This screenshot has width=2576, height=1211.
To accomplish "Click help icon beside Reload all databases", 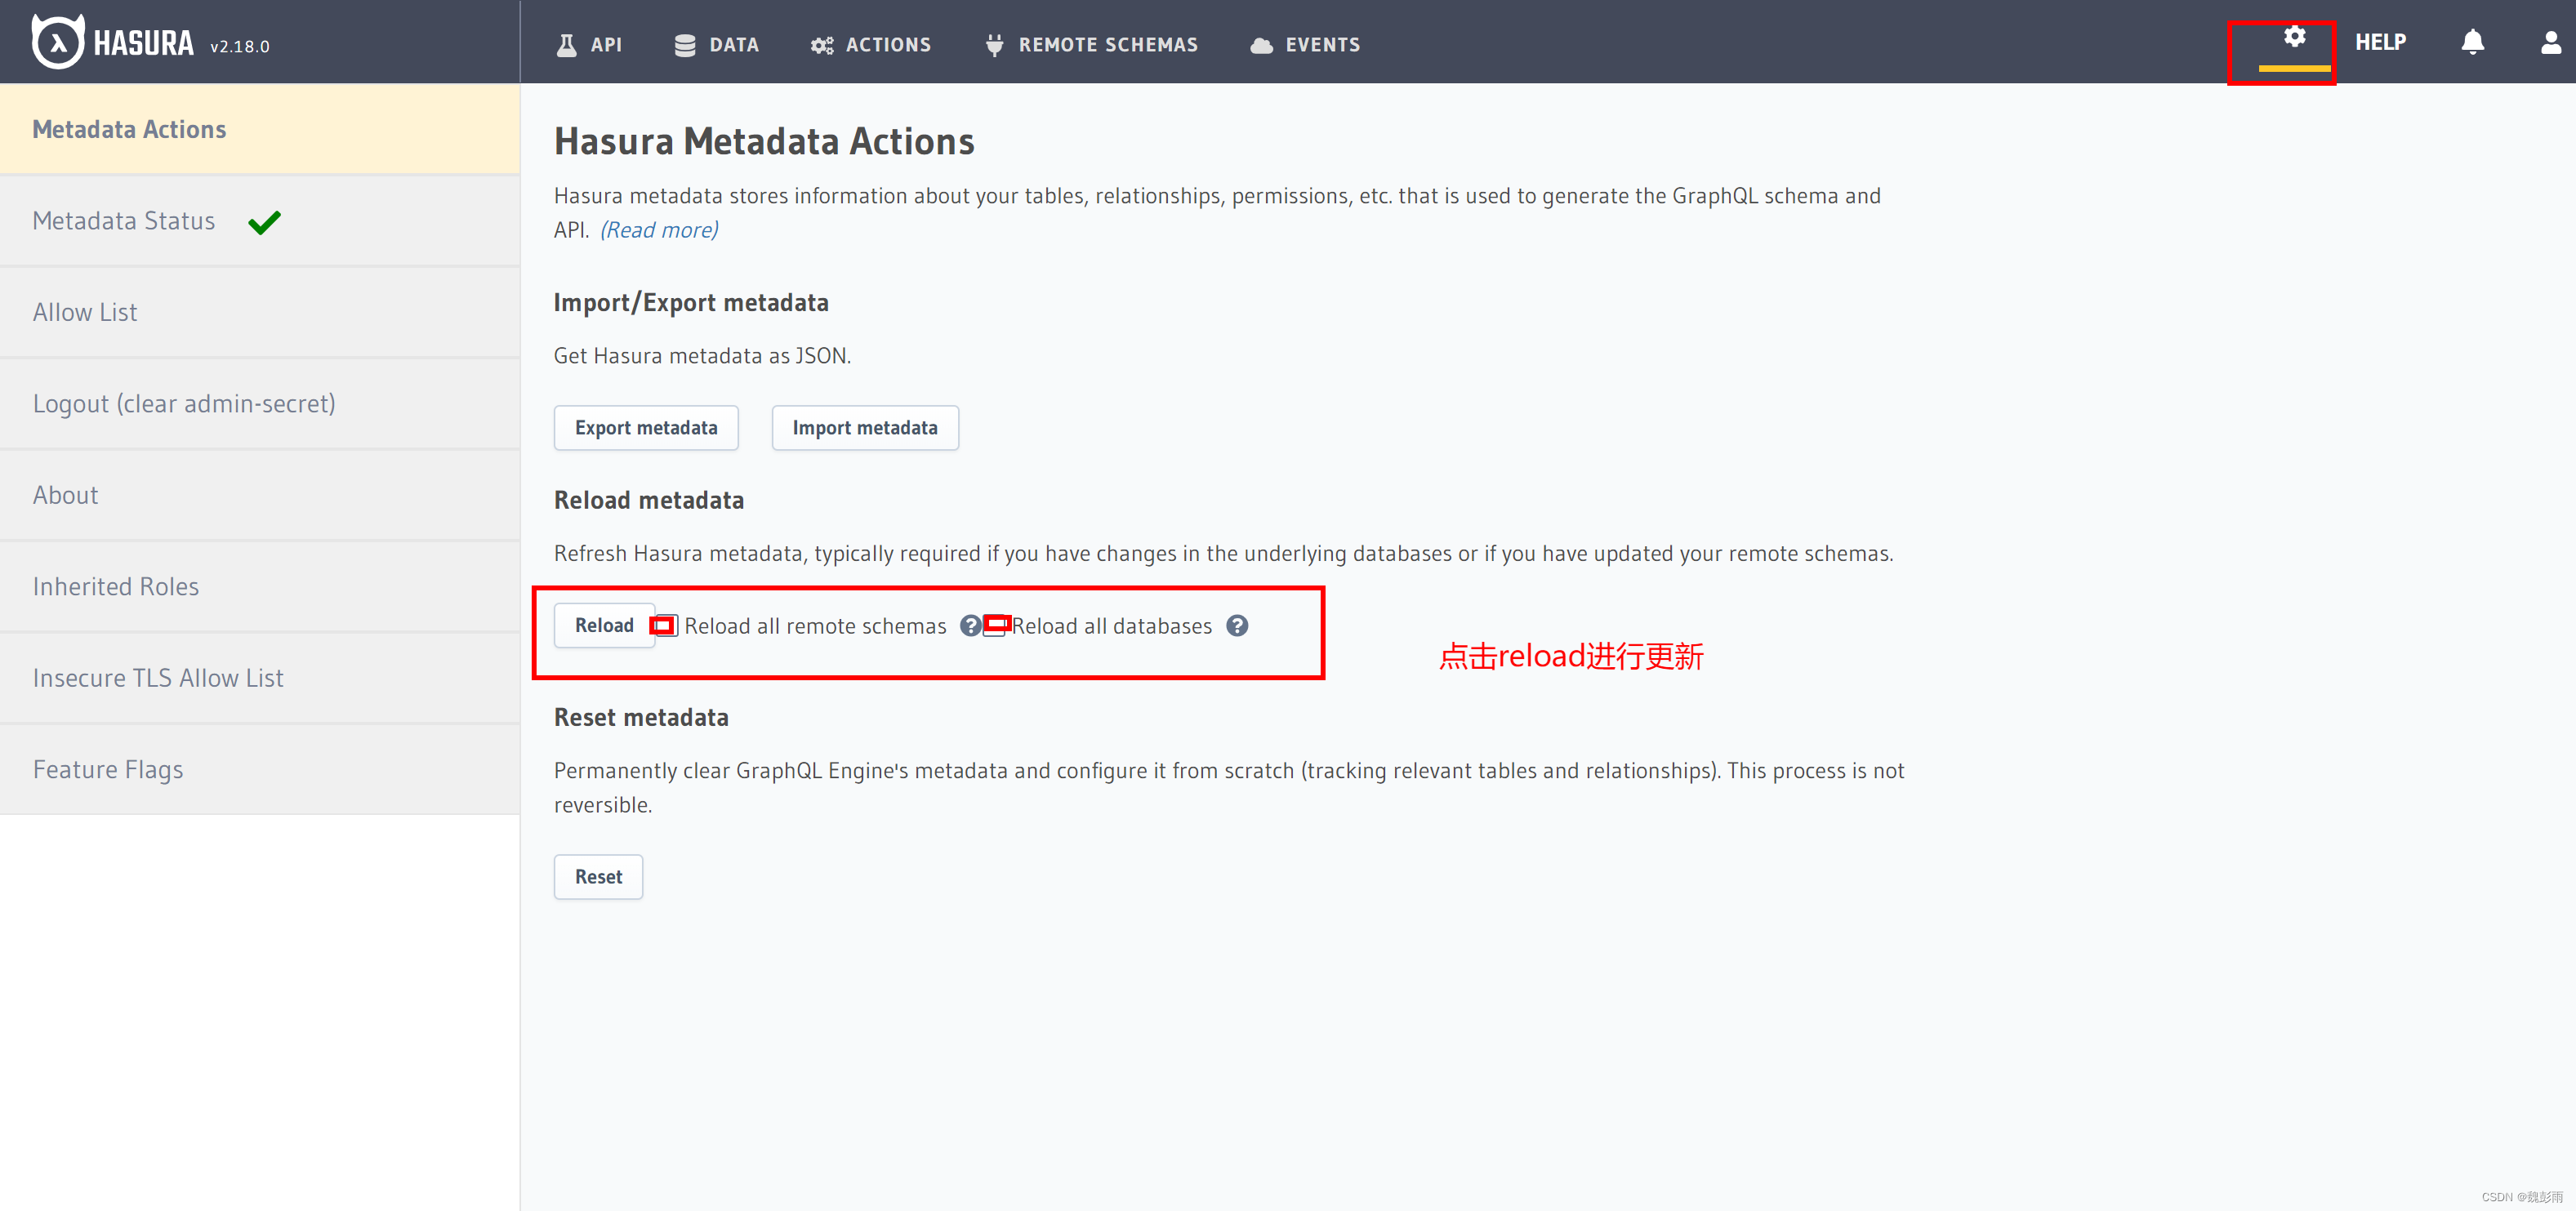I will [1237, 626].
